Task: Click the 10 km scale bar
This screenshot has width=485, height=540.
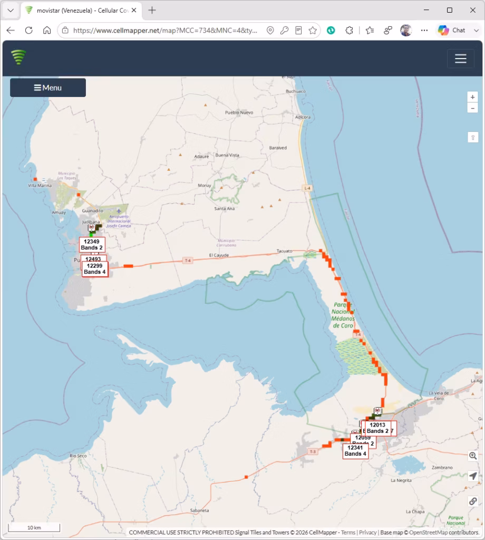Action: (34, 527)
